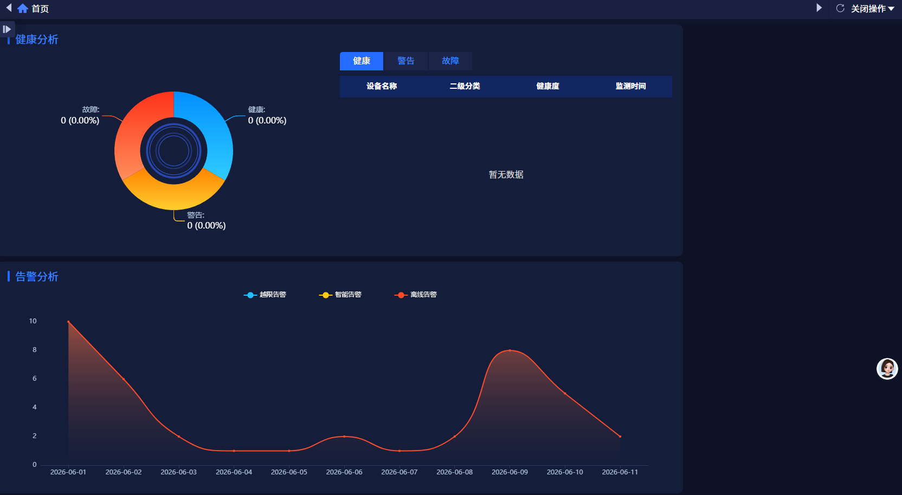The height and width of the screenshot is (495, 902).
Task: Click the left tab-scroll arrow
Action: [x=9, y=8]
